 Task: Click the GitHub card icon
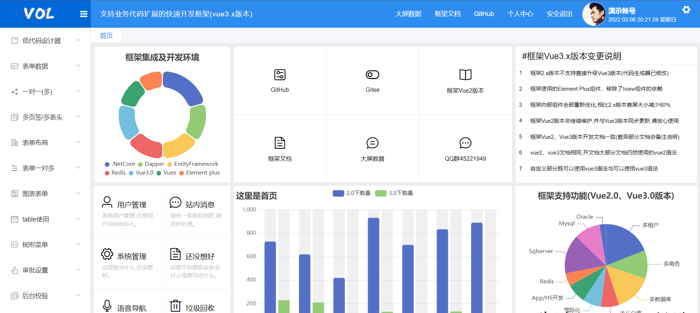click(x=280, y=75)
